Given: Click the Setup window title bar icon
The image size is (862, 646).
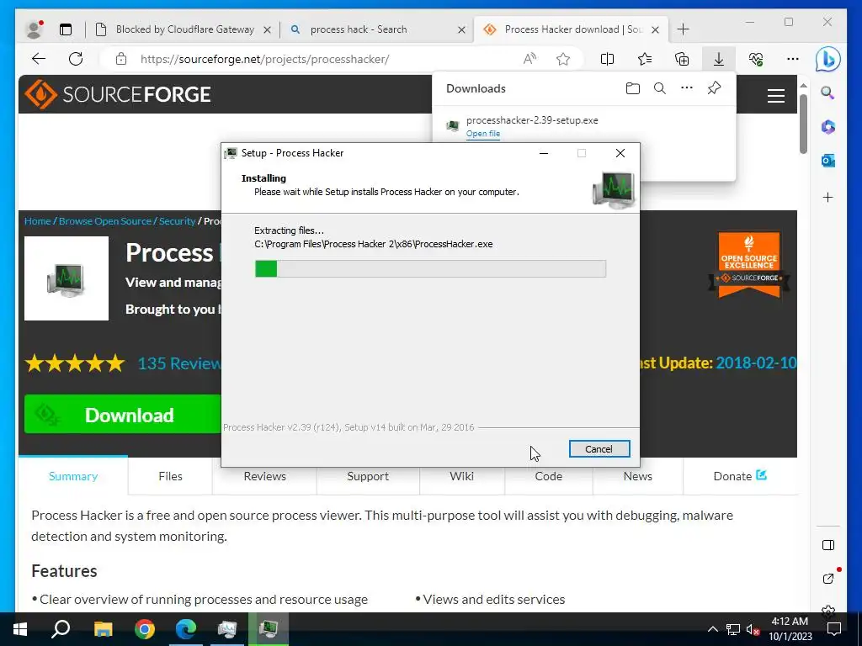Looking at the screenshot, I should pos(231,153).
